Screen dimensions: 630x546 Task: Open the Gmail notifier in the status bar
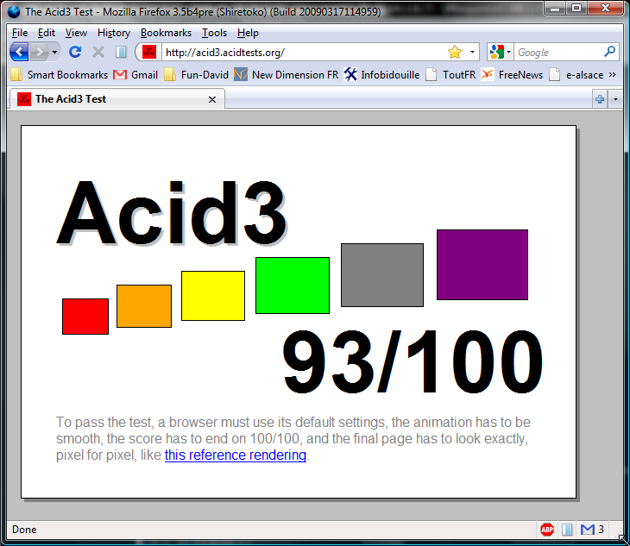coord(589,530)
